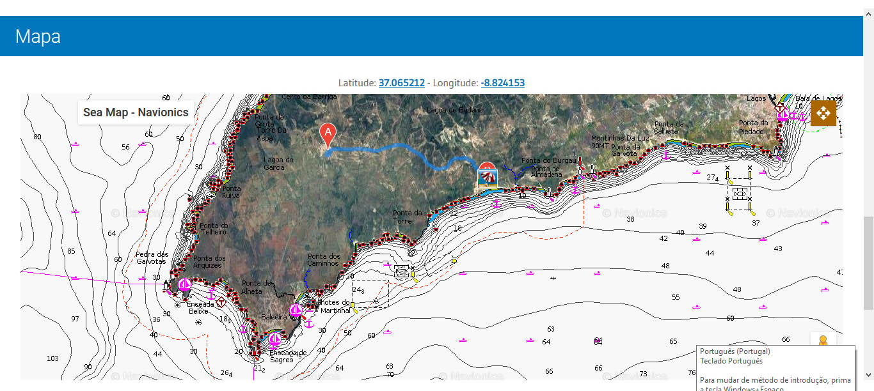Open the latitude link 37.065212

[402, 83]
